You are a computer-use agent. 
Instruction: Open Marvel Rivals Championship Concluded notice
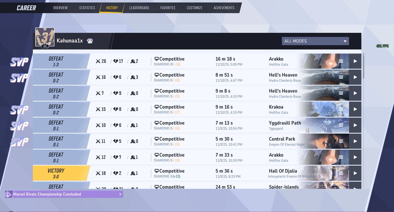(64, 194)
